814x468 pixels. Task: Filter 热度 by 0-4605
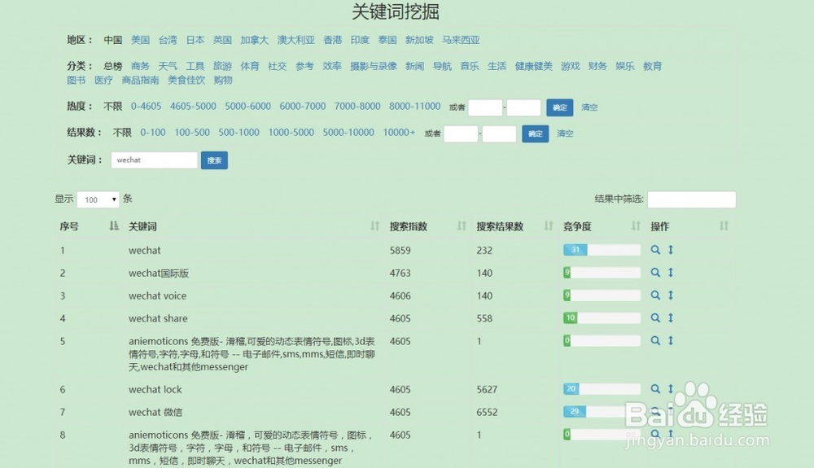[x=146, y=107]
